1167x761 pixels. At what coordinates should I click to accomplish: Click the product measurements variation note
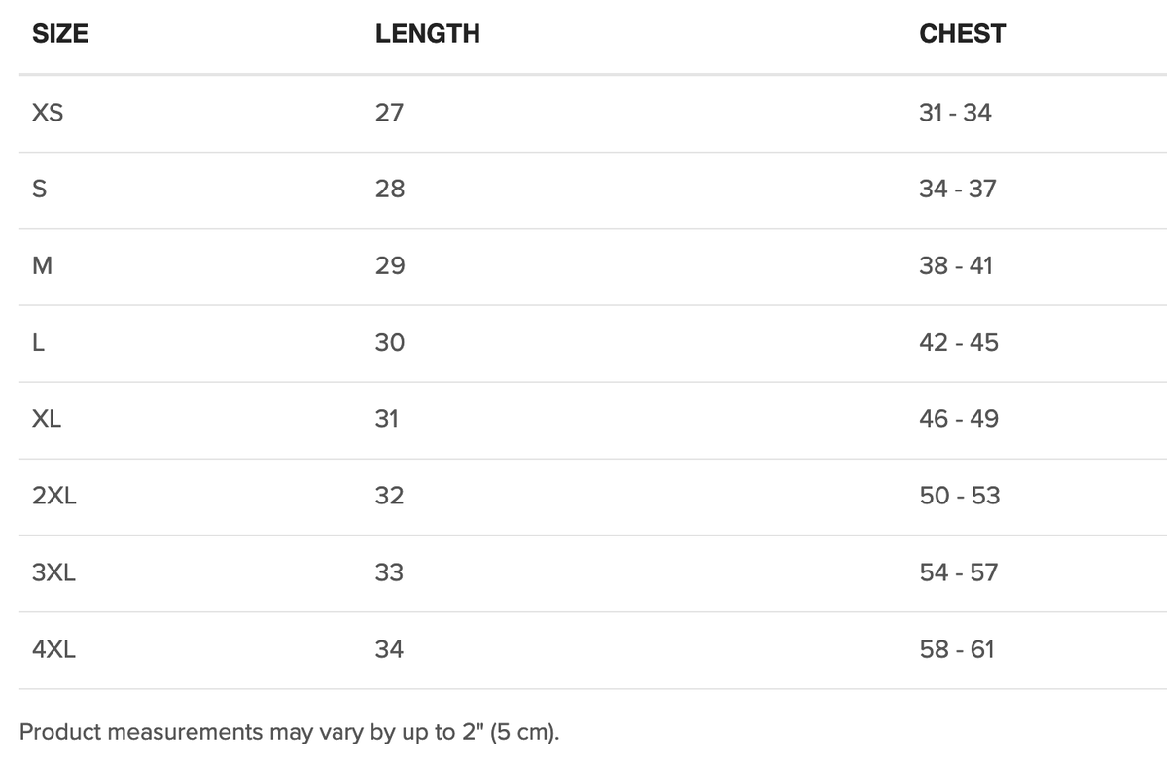coord(290,732)
